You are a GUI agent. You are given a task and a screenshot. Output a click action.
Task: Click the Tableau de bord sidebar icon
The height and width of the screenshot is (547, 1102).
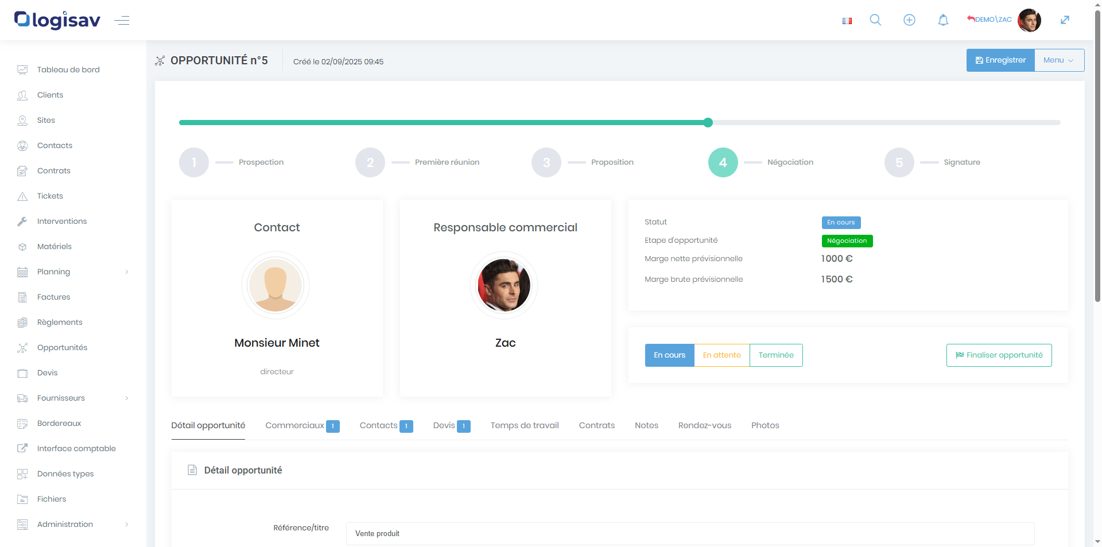22,70
